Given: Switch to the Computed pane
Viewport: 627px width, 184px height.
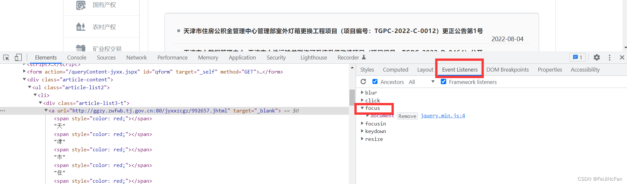Looking at the screenshot, I should coord(395,70).
